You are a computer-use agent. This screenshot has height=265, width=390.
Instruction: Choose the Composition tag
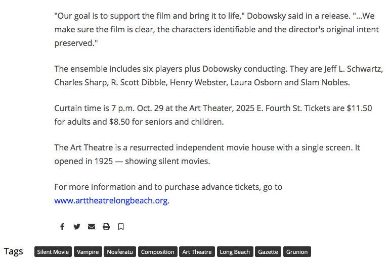(x=158, y=252)
